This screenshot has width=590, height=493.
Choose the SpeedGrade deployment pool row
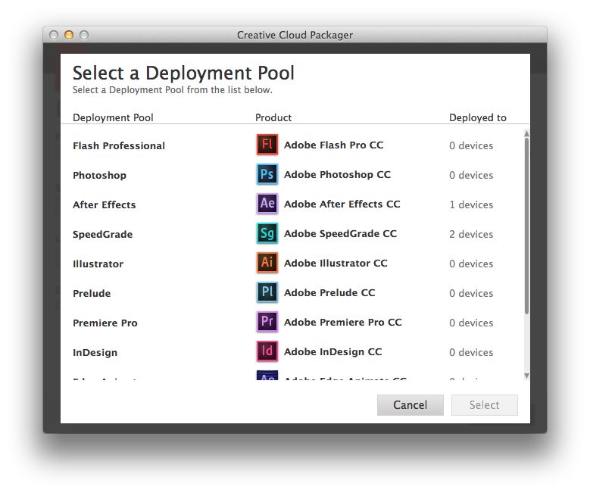pyautogui.click(x=103, y=234)
